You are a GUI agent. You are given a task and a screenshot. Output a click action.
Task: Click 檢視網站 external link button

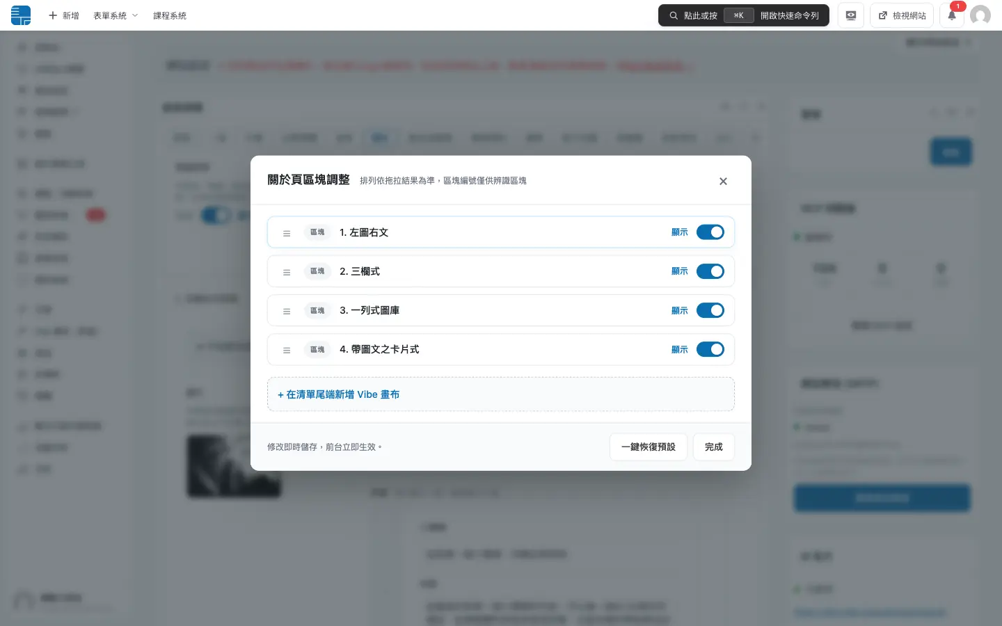(902, 15)
